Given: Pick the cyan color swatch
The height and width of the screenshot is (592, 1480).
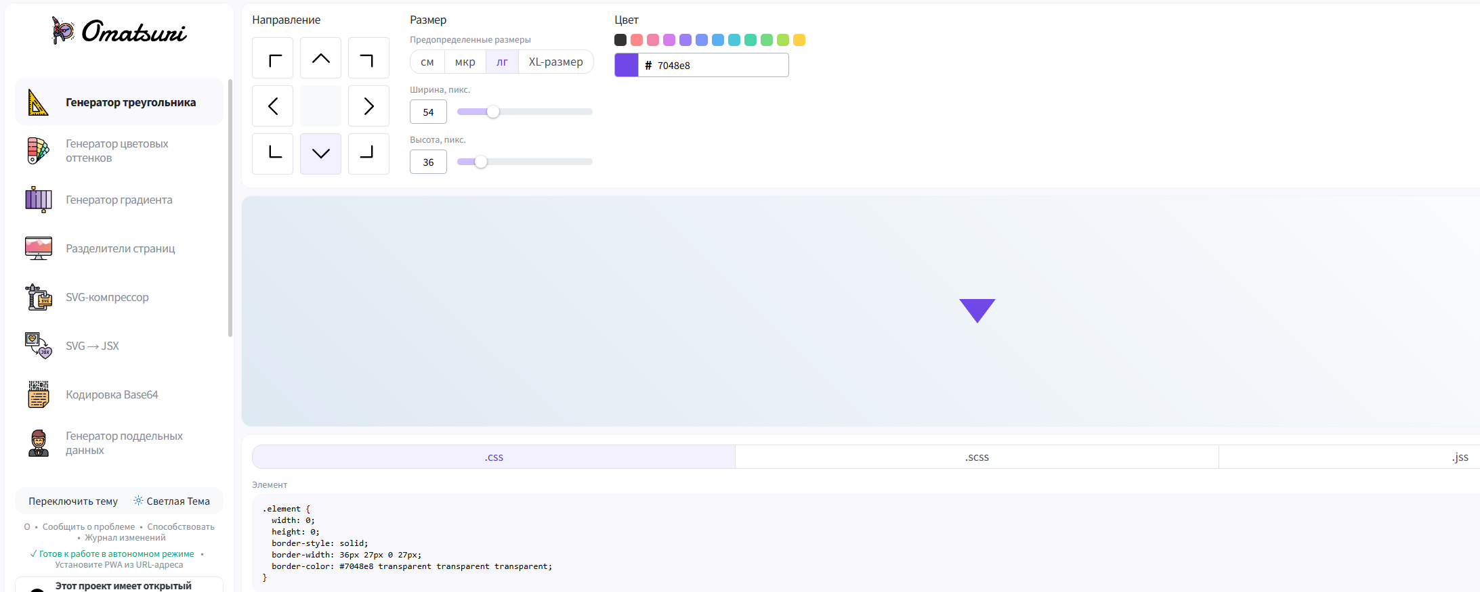Looking at the screenshot, I should click(x=734, y=40).
